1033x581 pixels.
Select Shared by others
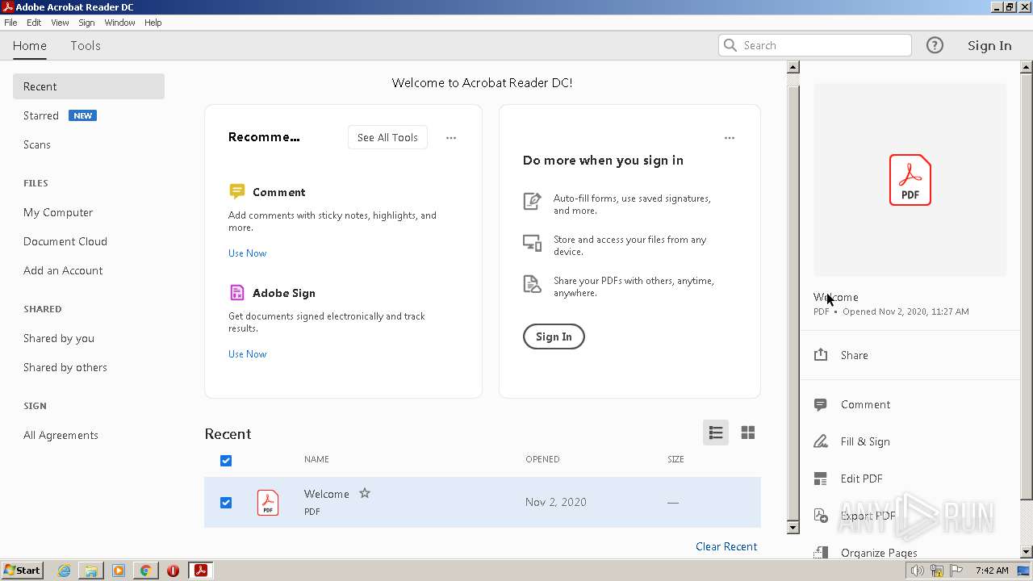65,367
